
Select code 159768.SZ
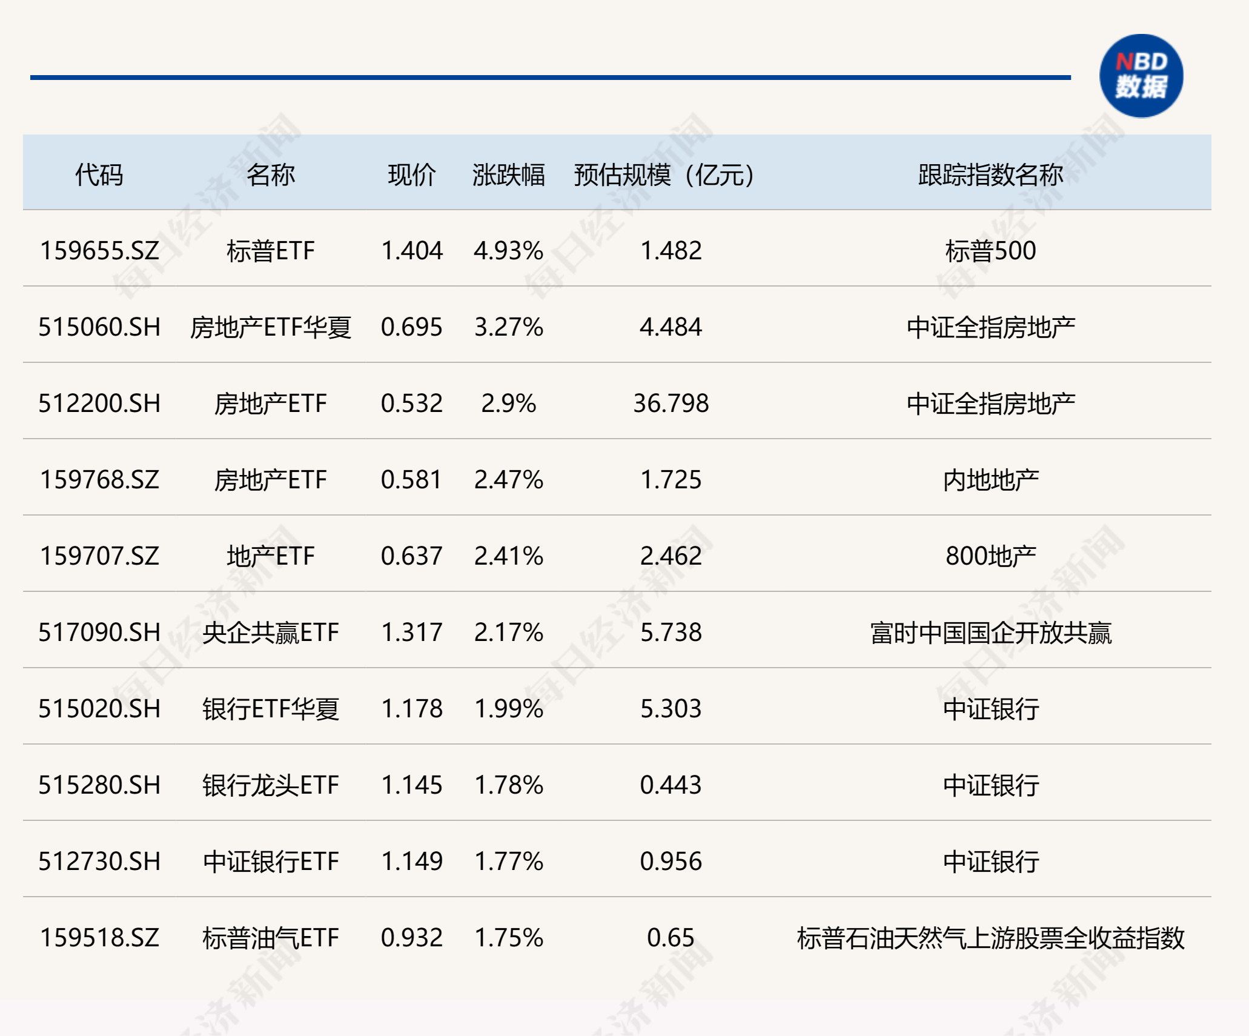[x=99, y=480]
